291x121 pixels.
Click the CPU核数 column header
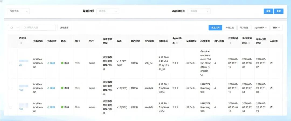[x=219, y=41]
